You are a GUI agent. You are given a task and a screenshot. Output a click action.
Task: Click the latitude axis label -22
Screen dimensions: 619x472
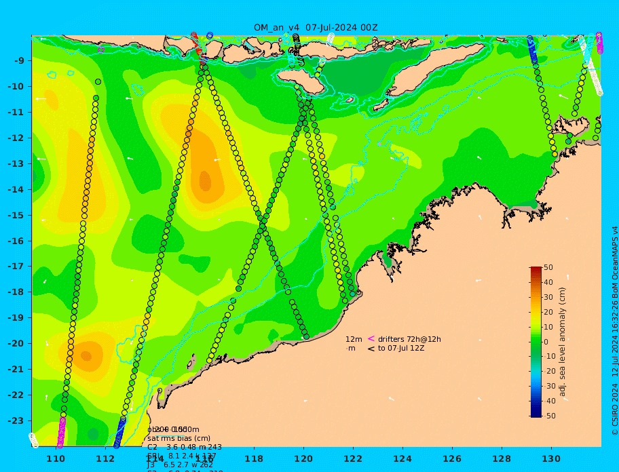pyautogui.click(x=18, y=395)
